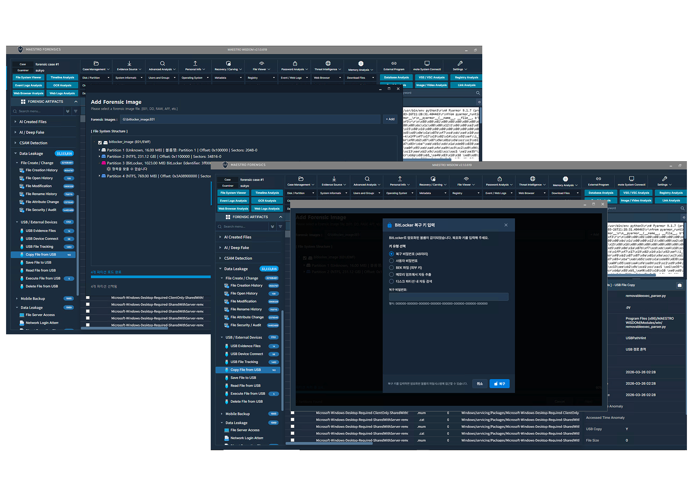Expand Partition 2 (NTFS) in back window tree
The height and width of the screenshot is (496, 693).
99,156
